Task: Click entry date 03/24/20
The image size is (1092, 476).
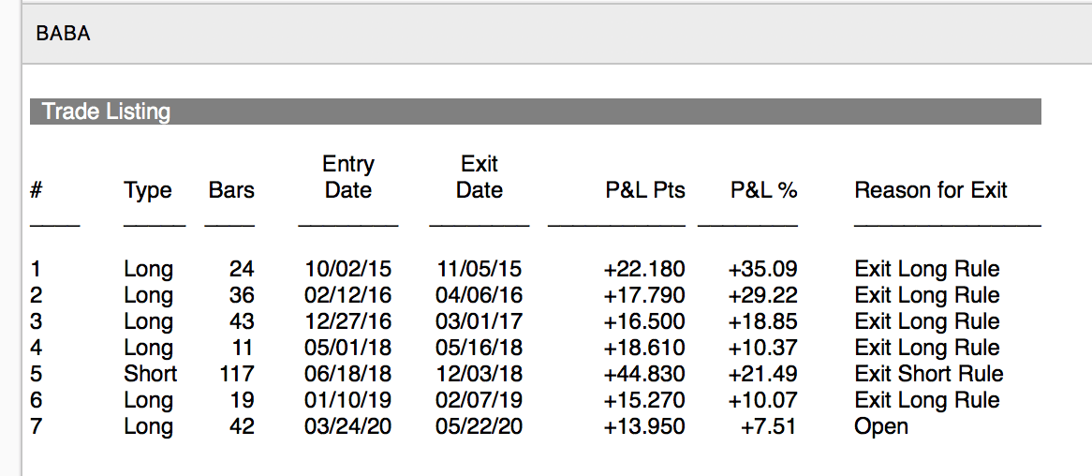Action: [x=348, y=426]
